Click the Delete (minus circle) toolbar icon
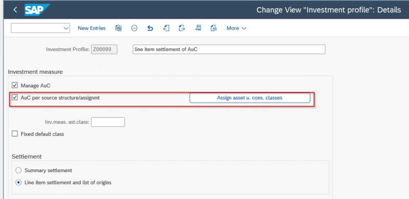409x199 pixels. (x=134, y=28)
